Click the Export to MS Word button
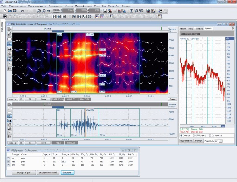Viewport: 237px width, 182px height. click(x=48, y=172)
